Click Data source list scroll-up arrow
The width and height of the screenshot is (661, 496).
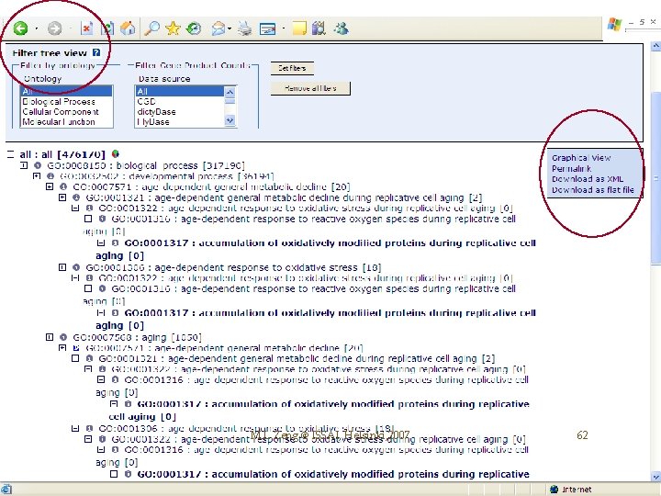point(230,92)
